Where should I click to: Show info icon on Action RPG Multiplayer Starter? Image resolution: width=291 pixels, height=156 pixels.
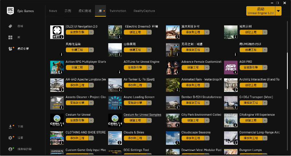click(61, 72)
